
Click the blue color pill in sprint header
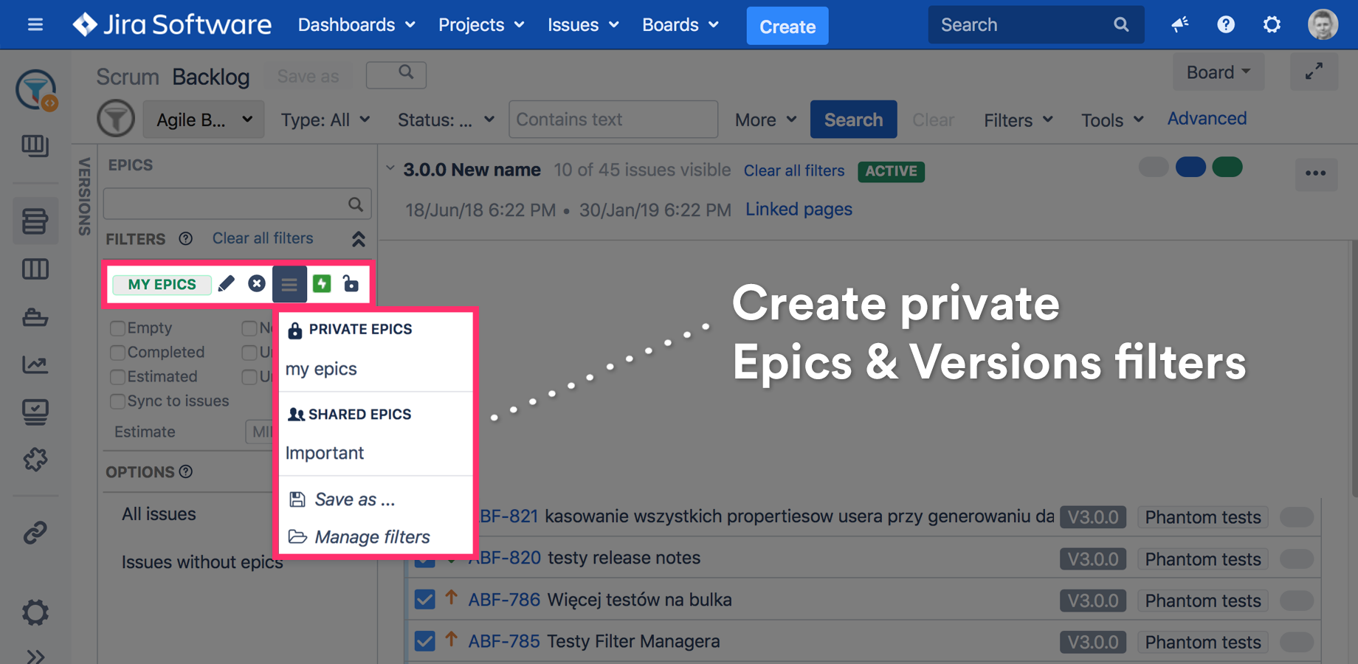1190,167
